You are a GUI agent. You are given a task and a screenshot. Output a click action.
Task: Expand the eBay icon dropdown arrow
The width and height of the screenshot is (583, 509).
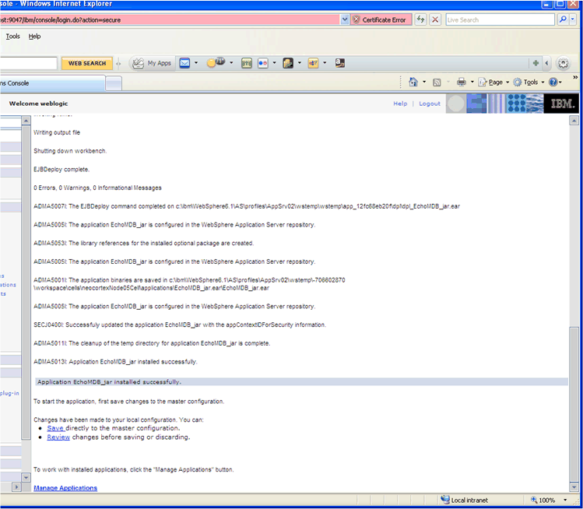(x=325, y=63)
